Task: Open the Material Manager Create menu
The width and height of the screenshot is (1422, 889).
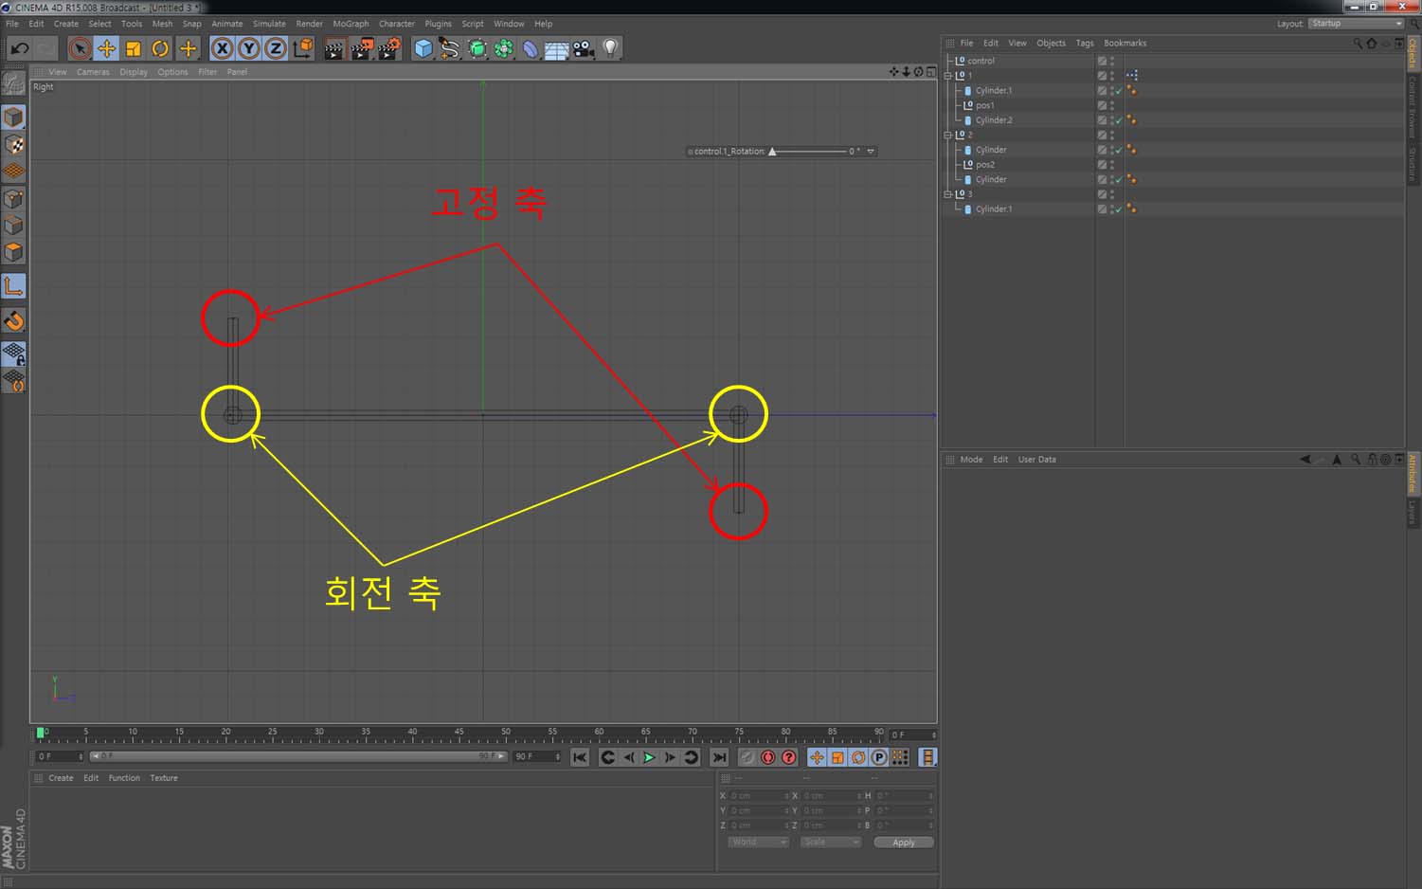Action: pos(61,778)
